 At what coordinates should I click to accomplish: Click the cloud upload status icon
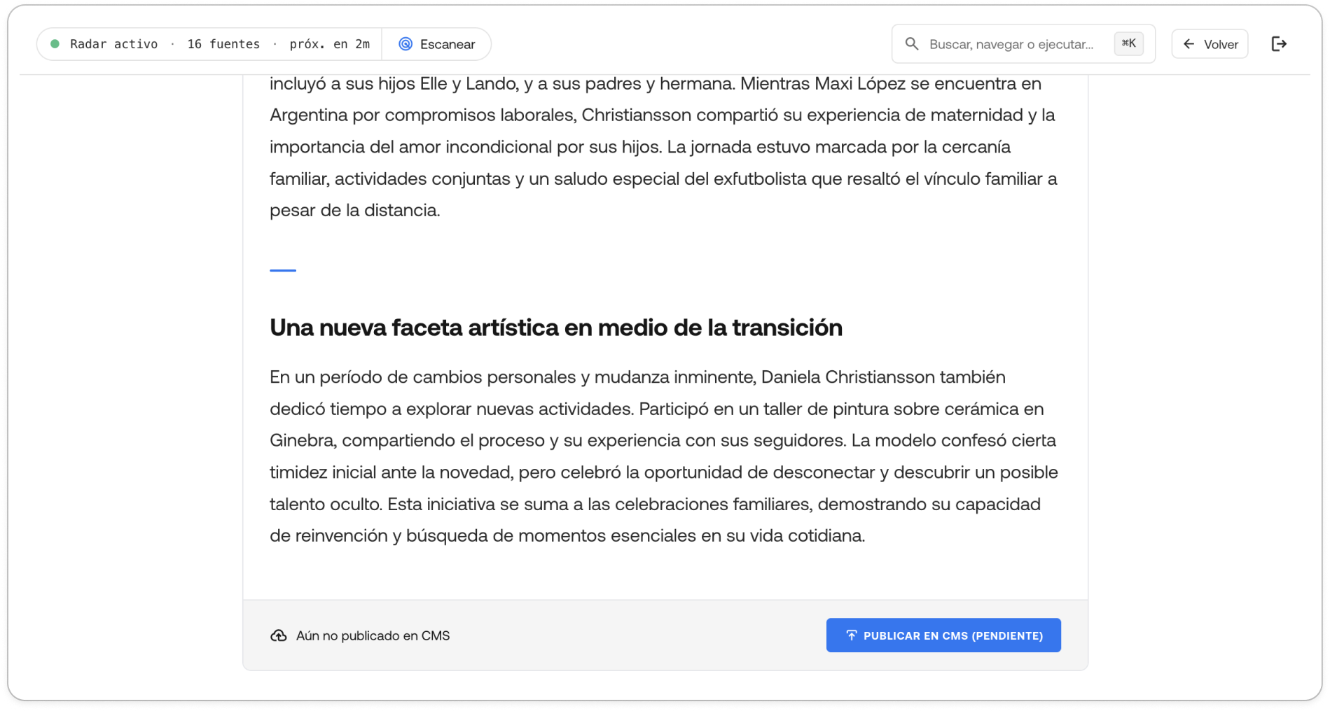pos(279,635)
